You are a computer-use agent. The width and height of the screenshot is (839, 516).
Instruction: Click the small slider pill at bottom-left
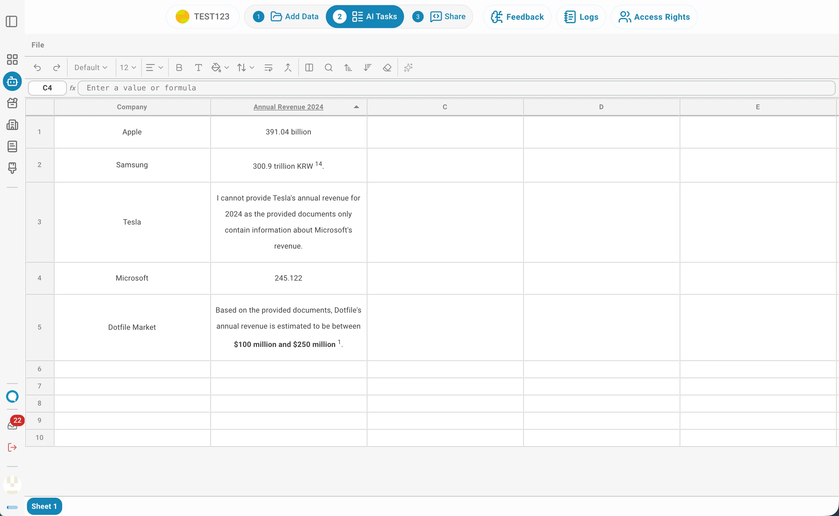click(x=12, y=507)
